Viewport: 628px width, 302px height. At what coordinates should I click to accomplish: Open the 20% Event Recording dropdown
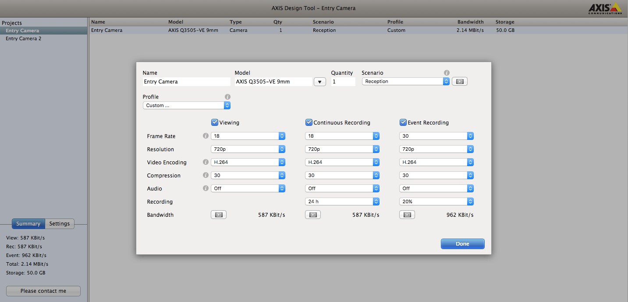point(436,201)
